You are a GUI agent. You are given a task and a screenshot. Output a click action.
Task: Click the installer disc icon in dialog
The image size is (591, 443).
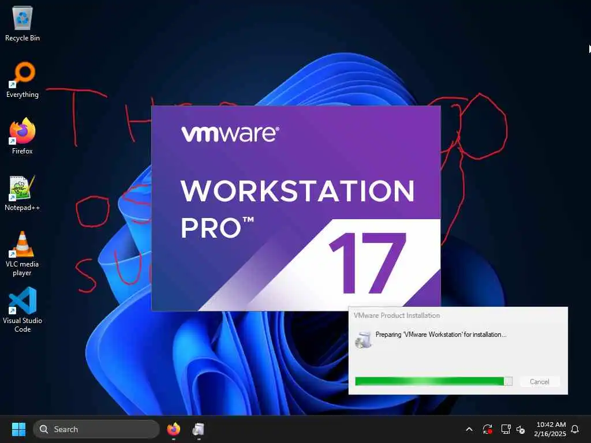(364, 339)
